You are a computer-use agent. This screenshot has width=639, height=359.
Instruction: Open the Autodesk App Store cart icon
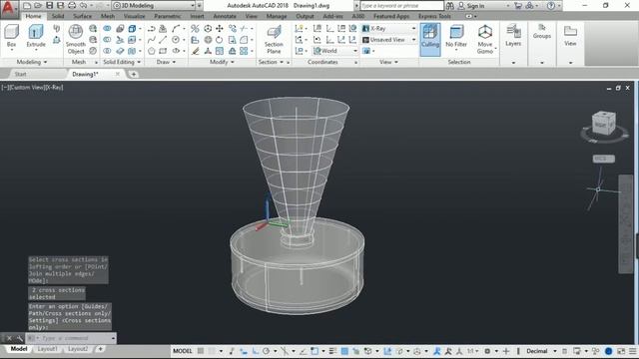(x=518, y=6)
